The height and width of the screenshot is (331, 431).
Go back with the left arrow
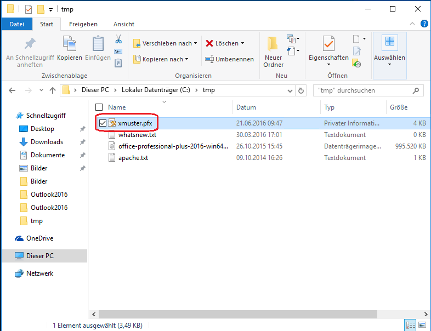(x=12, y=90)
